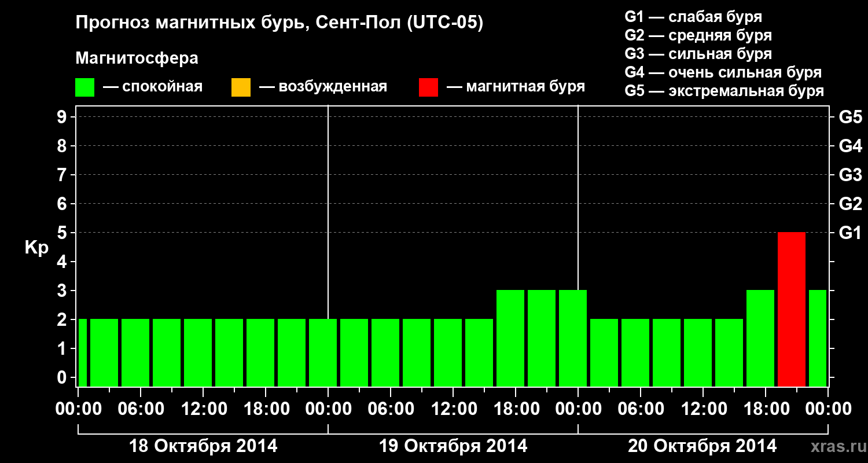Click the red 'магнитная буря' legend swatch
The height and width of the screenshot is (463, 868).
tap(428, 87)
